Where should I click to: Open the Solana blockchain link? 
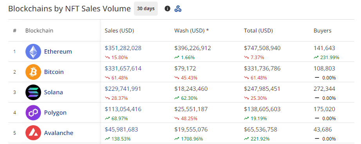point(53,92)
